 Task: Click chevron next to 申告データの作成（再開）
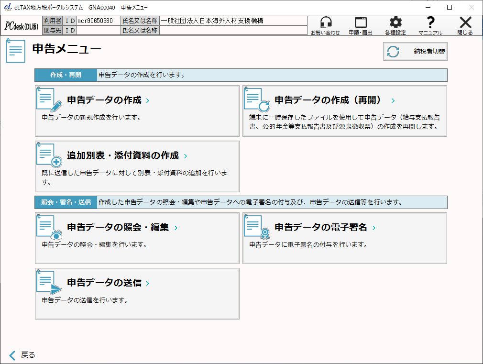tap(393, 100)
